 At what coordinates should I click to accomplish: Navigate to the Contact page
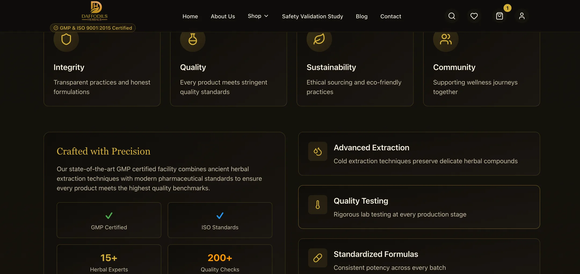[391, 16]
